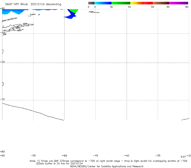The image size is (191, 168).
Task: Click the NOAA/NESDIS credit text
Action: (x=107, y=166)
